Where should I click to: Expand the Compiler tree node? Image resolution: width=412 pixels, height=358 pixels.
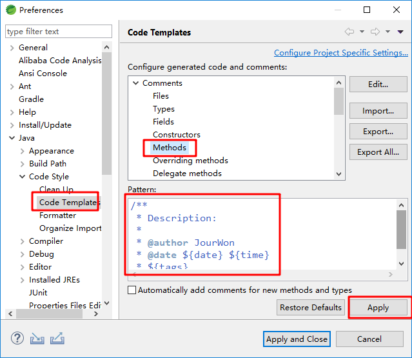[23, 241]
